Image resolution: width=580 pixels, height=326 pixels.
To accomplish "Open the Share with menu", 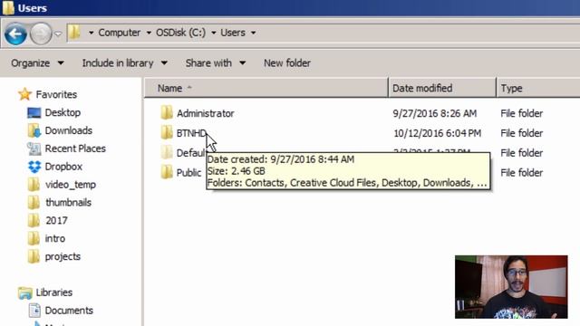I will [x=216, y=63].
